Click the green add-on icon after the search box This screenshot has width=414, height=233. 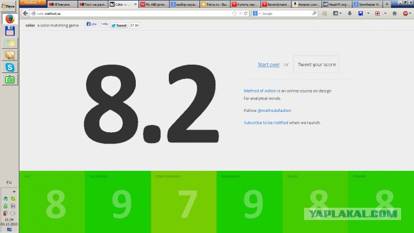(325, 14)
